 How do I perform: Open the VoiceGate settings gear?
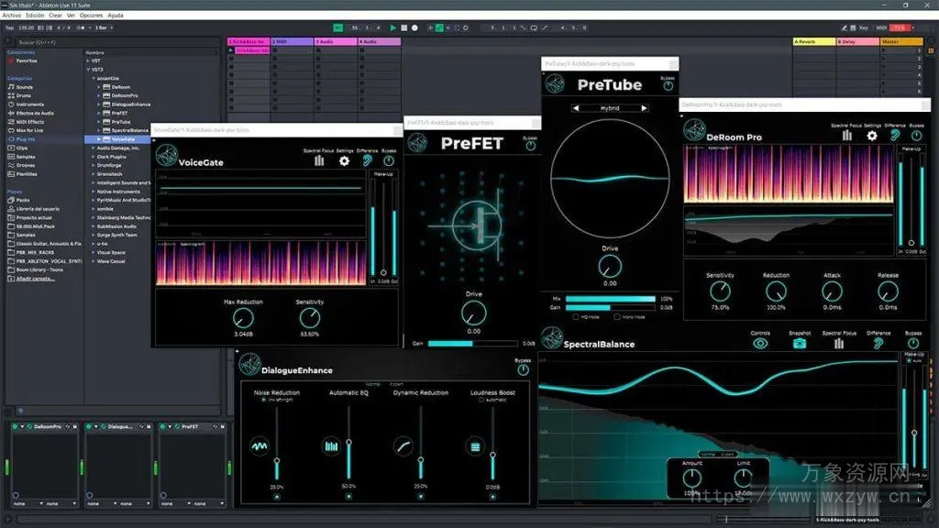(344, 160)
